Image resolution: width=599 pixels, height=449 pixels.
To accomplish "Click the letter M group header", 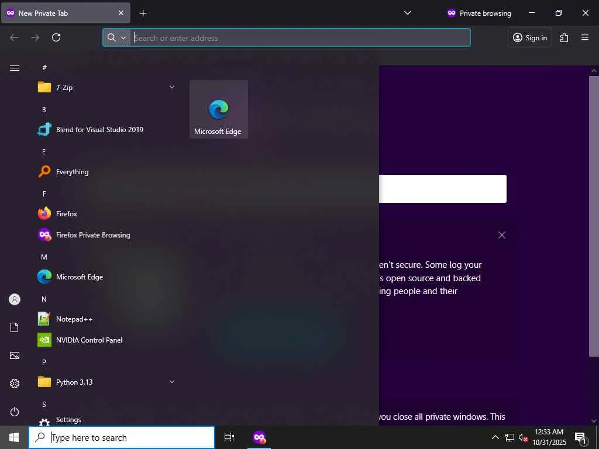I will pyautogui.click(x=44, y=257).
